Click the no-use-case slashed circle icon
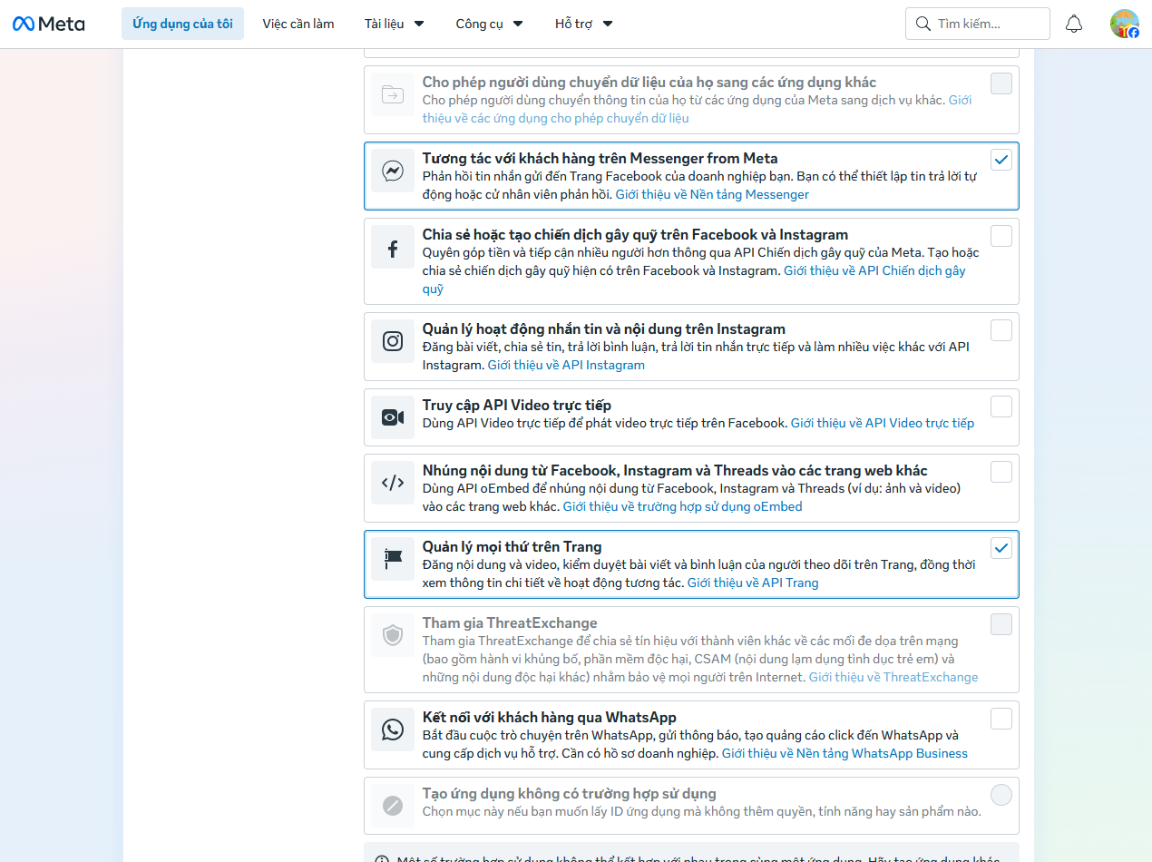Viewport: 1152px width, 862px height. coord(393,807)
